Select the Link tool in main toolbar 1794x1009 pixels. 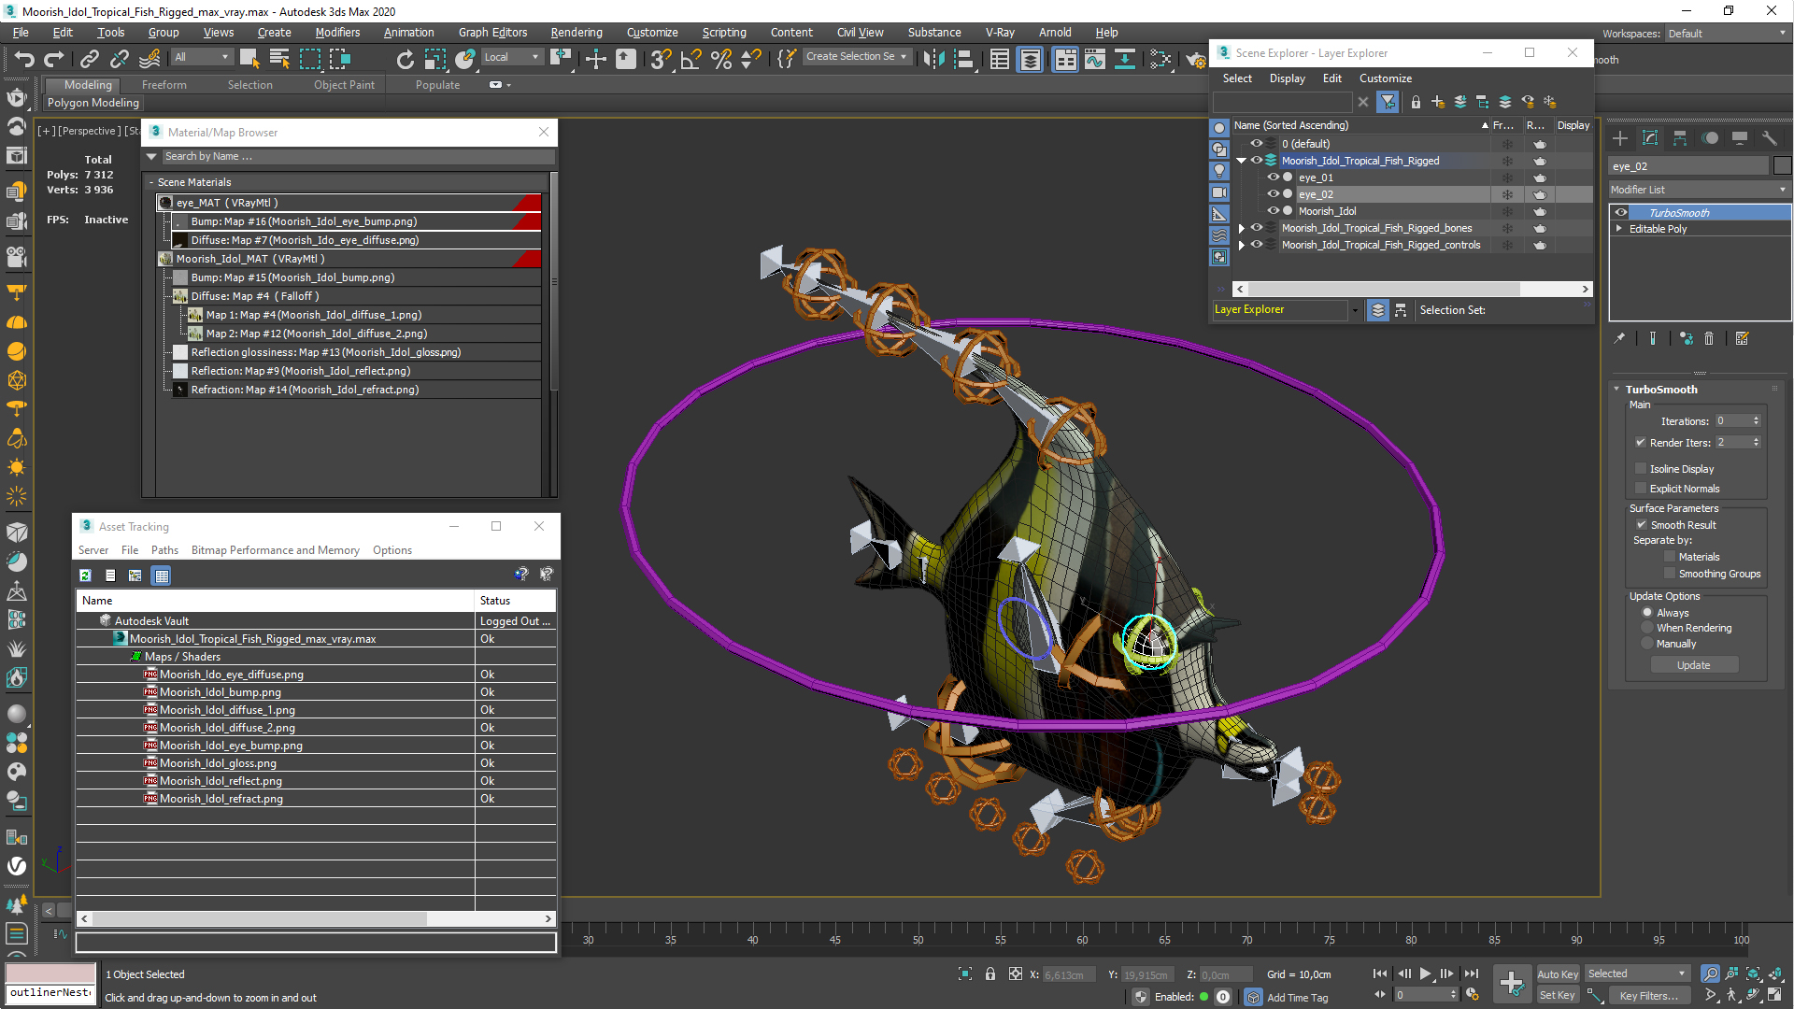click(x=90, y=58)
